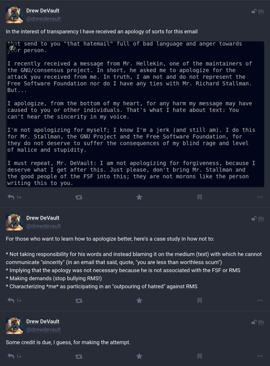Toggle favourite star on the case study post
Image resolution: width=270 pixels, height=366 pixels.
coord(139,300)
